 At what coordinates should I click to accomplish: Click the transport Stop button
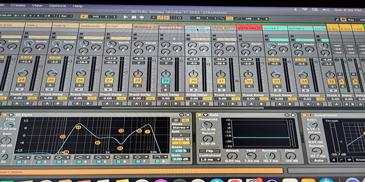coord(134,17)
